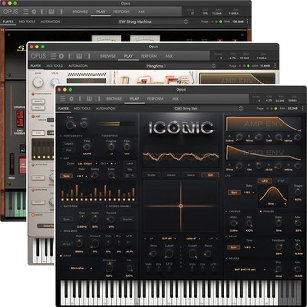Viewport: 307px width, 307px height.
Task: Switch to MIX tab in the front window
Action: tap(176, 99)
